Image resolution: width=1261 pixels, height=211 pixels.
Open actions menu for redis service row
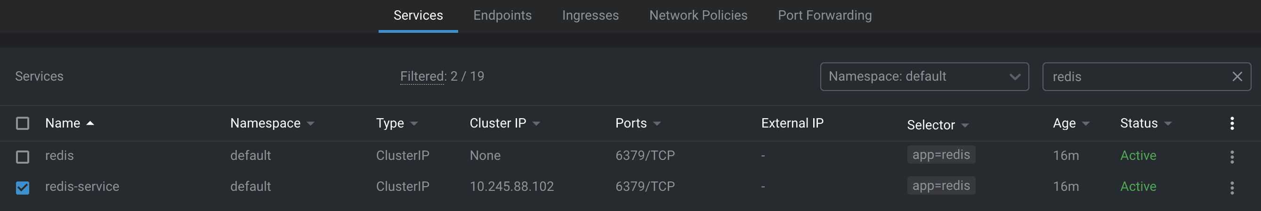point(1232,157)
